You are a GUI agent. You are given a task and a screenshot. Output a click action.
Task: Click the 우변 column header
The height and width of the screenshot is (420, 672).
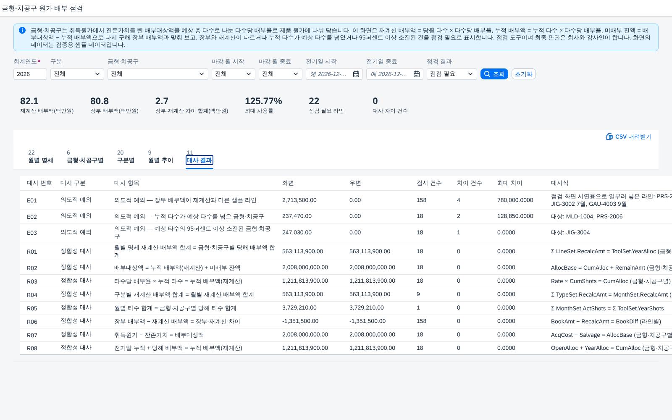pyautogui.click(x=355, y=183)
